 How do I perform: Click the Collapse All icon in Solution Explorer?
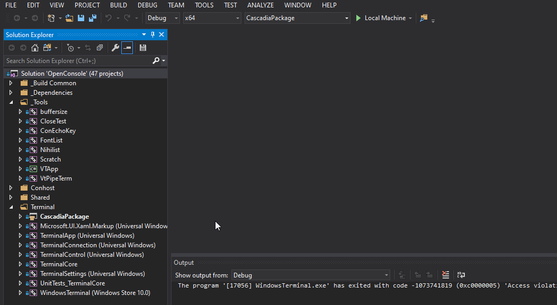click(100, 48)
